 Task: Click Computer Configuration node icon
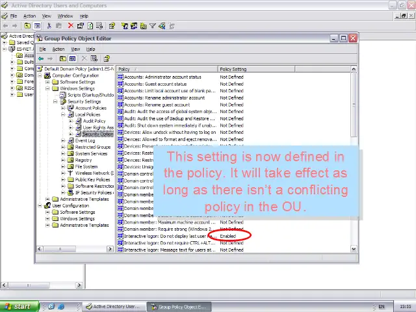point(47,75)
